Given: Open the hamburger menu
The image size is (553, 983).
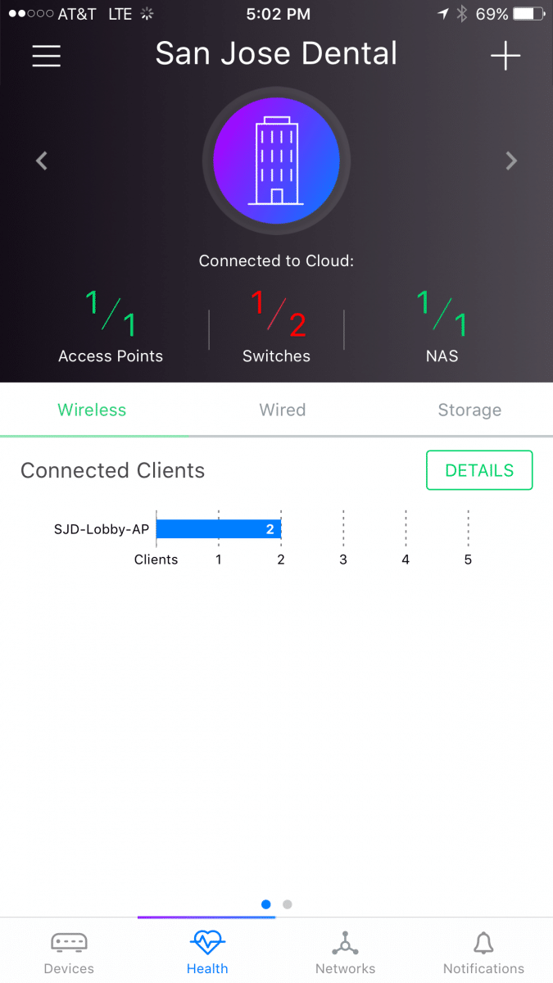Looking at the screenshot, I should pyautogui.click(x=47, y=55).
